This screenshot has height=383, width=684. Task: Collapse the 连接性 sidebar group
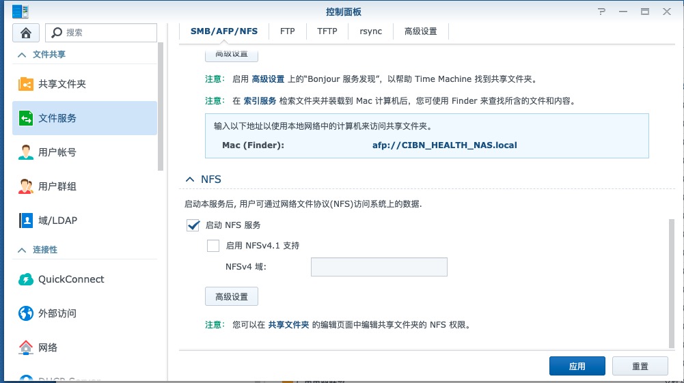tap(20, 250)
